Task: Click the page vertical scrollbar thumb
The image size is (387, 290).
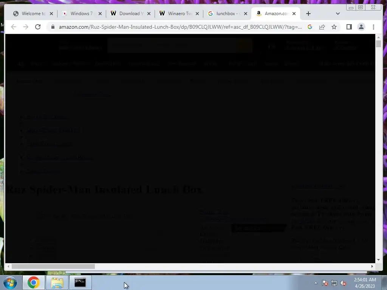Action: point(378,44)
